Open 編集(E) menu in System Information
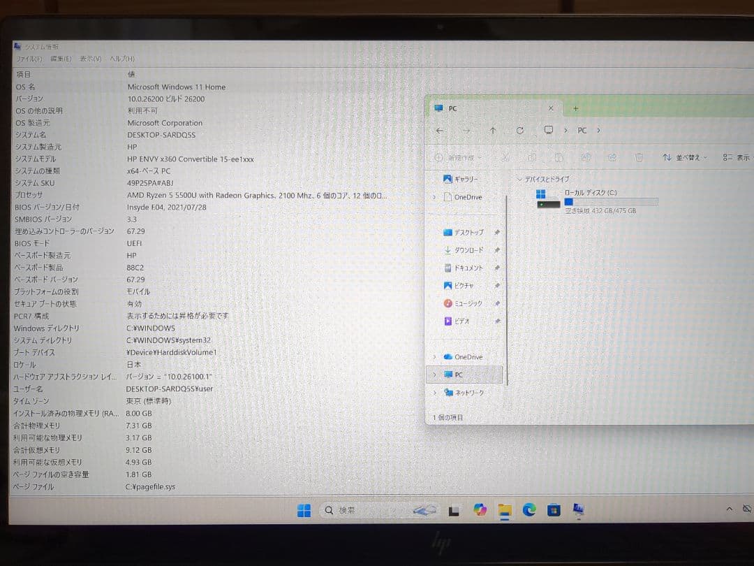754x566 pixels. tap(61, 59)
